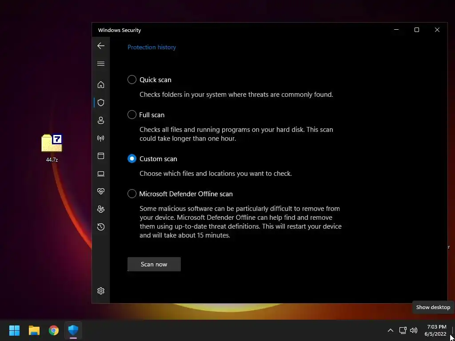
Task: Open App & browser control icon
Action: [101, 156]
